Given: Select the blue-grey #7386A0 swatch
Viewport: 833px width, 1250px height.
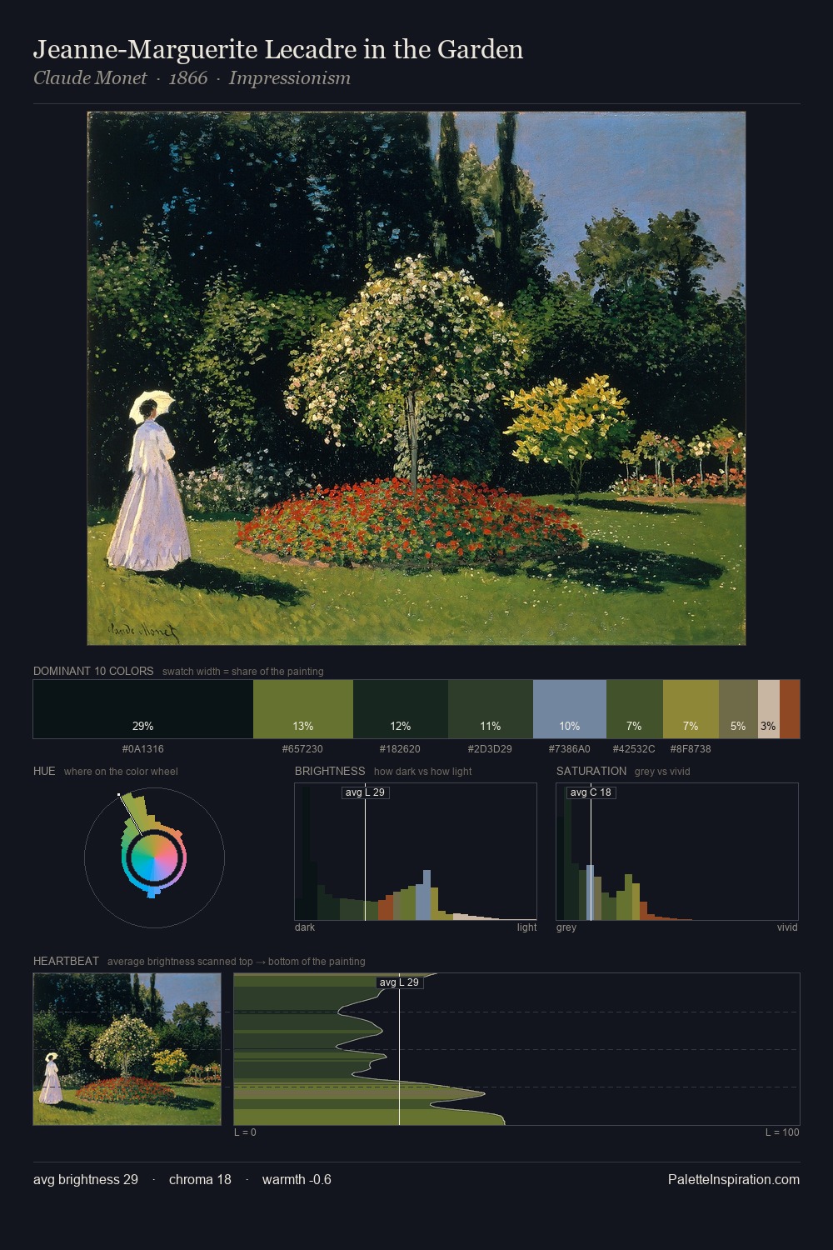Looking at the screenshot, I should pyautogui.click(x=570, y=709).
